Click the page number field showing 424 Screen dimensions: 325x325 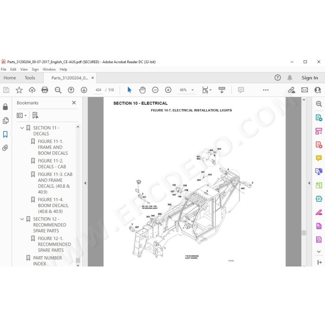(98, 90)
